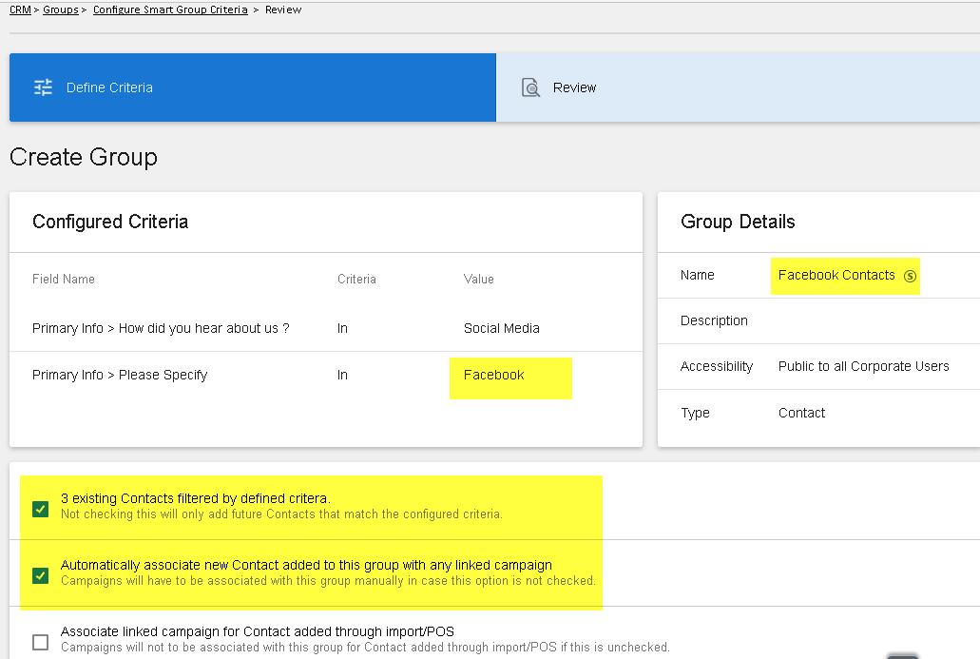Select the Social Media criteria value
This screenshot has width=980, height=659.
pyautogui.click(x=501, y=328)
